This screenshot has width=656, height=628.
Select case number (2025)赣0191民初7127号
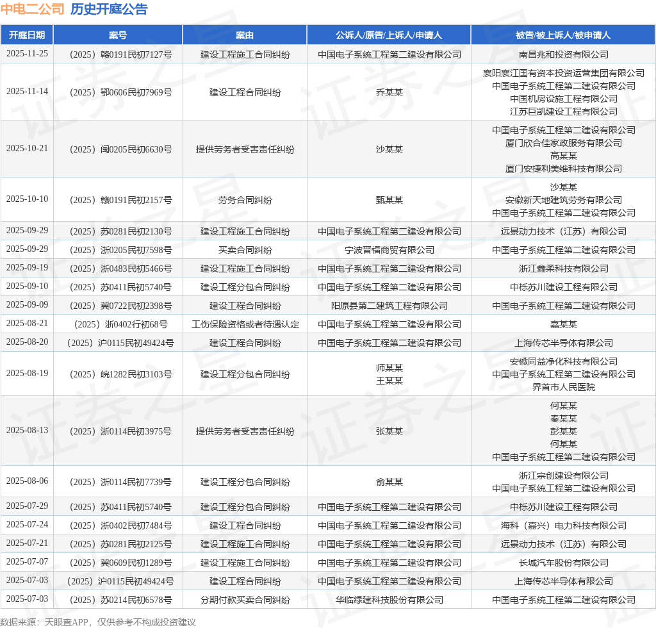pyautogui.click(x=120, y=54)
